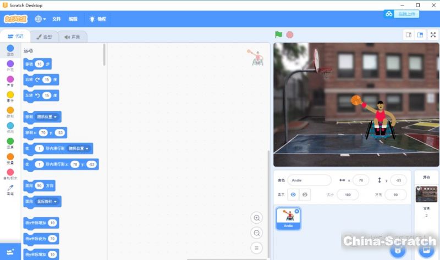
Task: Click the green flag to run
Action: point(279,35)
